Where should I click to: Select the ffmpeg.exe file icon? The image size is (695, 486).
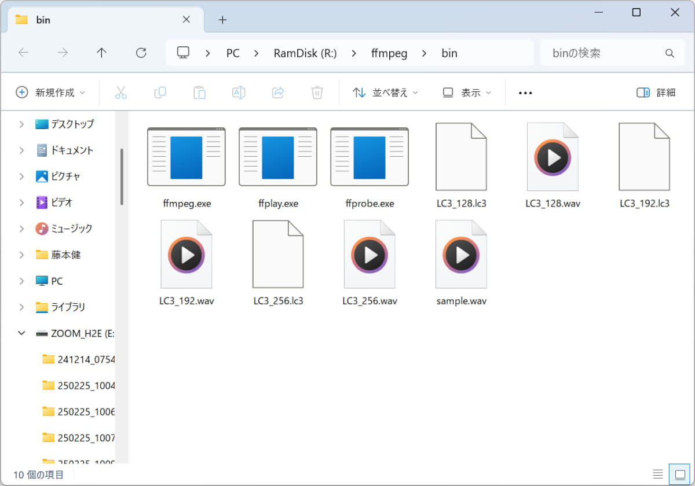(186, 157)
